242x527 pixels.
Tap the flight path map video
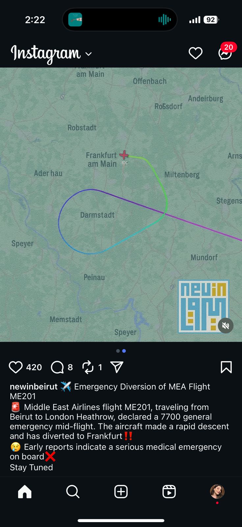point(121,205)
